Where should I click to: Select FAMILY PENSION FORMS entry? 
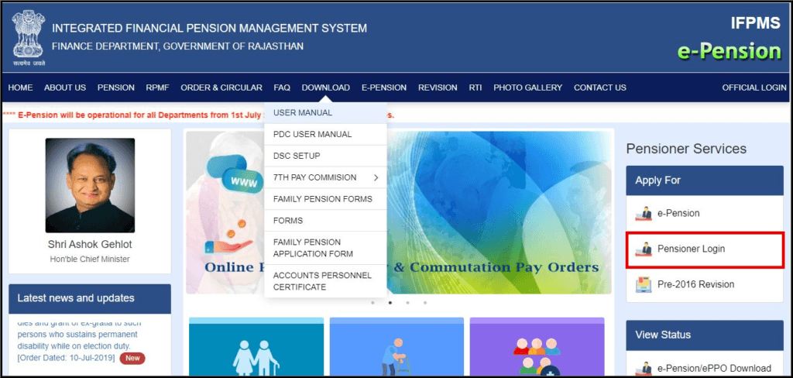point(325,199)
